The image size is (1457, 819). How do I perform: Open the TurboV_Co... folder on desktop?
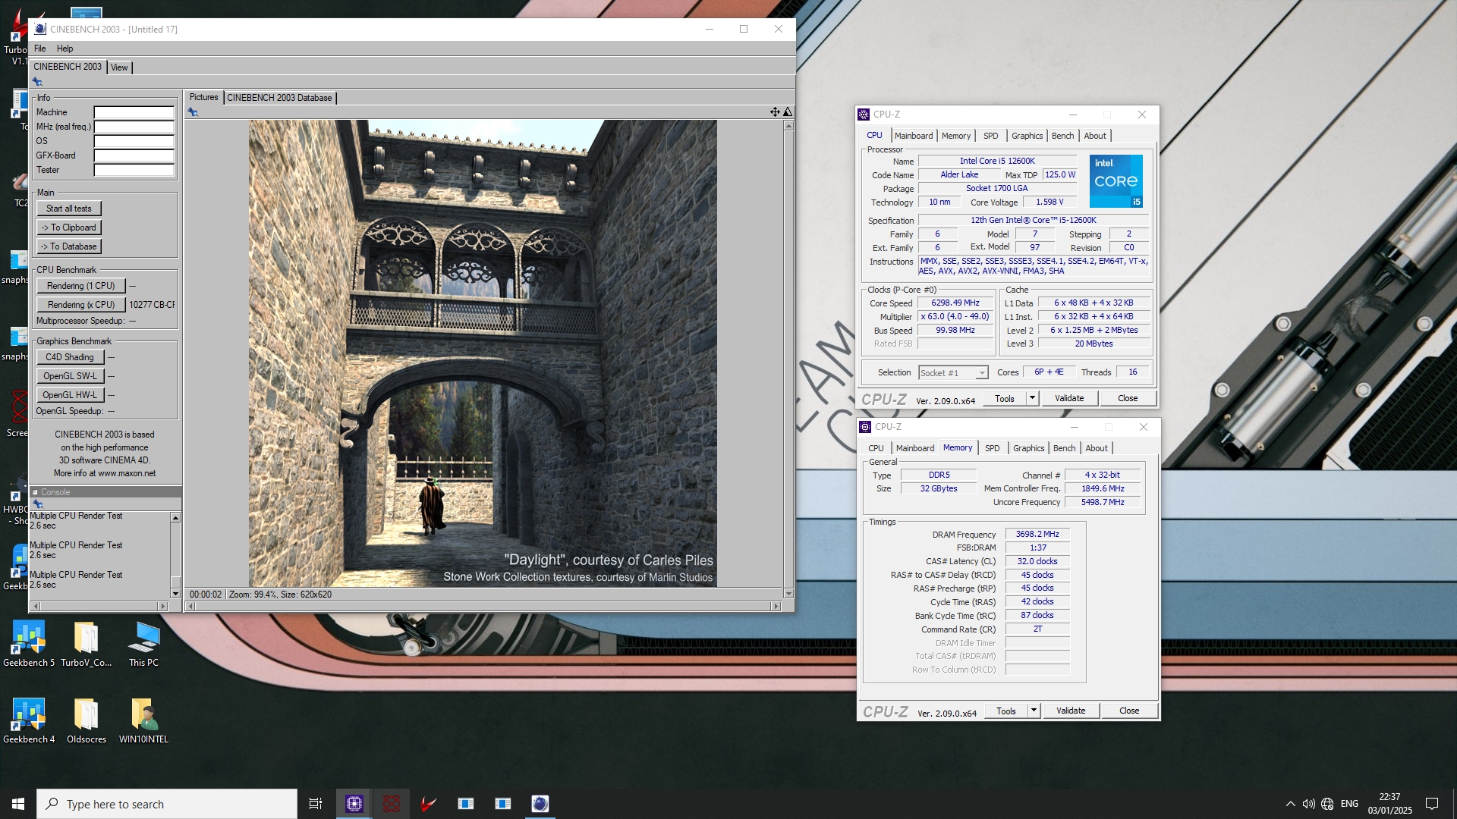[x=86, y=645]
